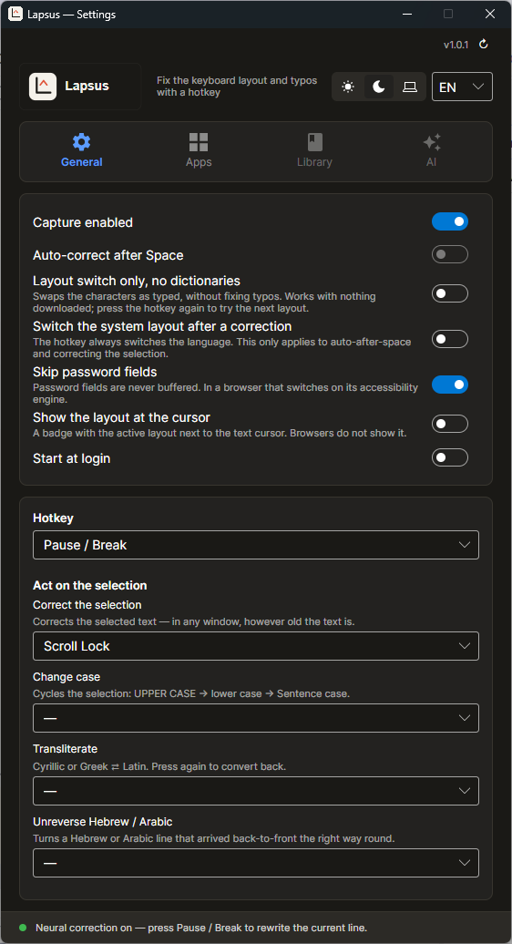Switch to the Library tab
This screenshot has width=512, height=944.
tap(314, 151)
